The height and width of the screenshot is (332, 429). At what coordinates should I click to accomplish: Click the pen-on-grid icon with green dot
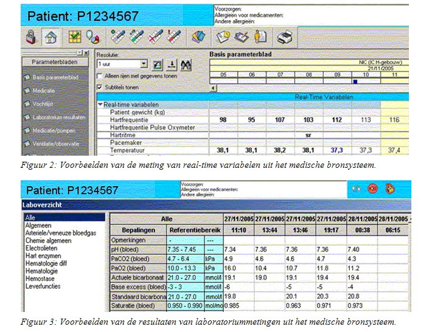coord(118,36)
